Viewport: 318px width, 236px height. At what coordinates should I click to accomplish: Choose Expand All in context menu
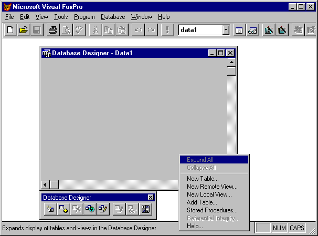pos(214,160)
